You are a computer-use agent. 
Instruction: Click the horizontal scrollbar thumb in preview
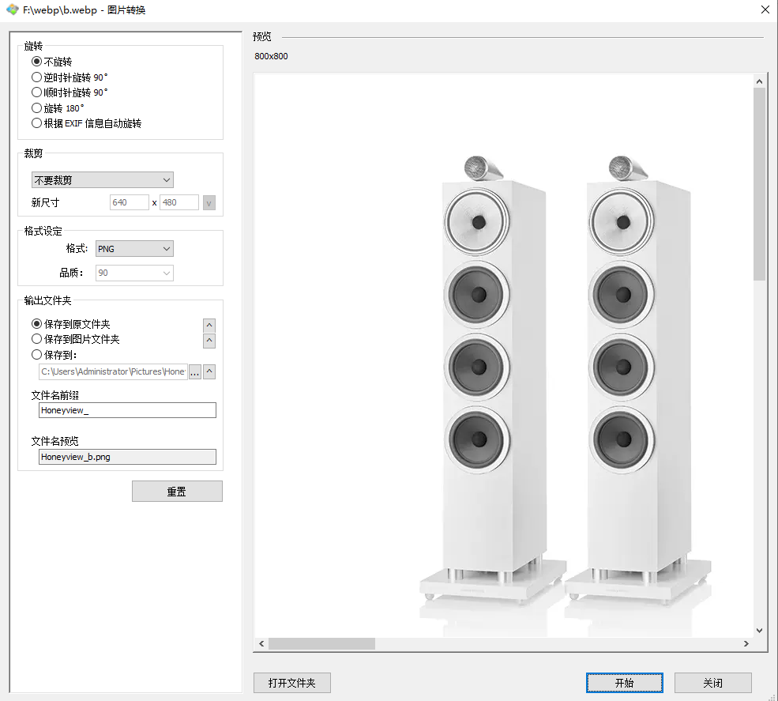(x=321, y=643)
